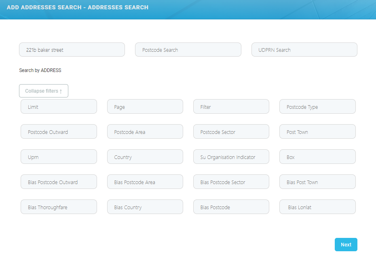Click the Post Town input

(x=317, y=132)
